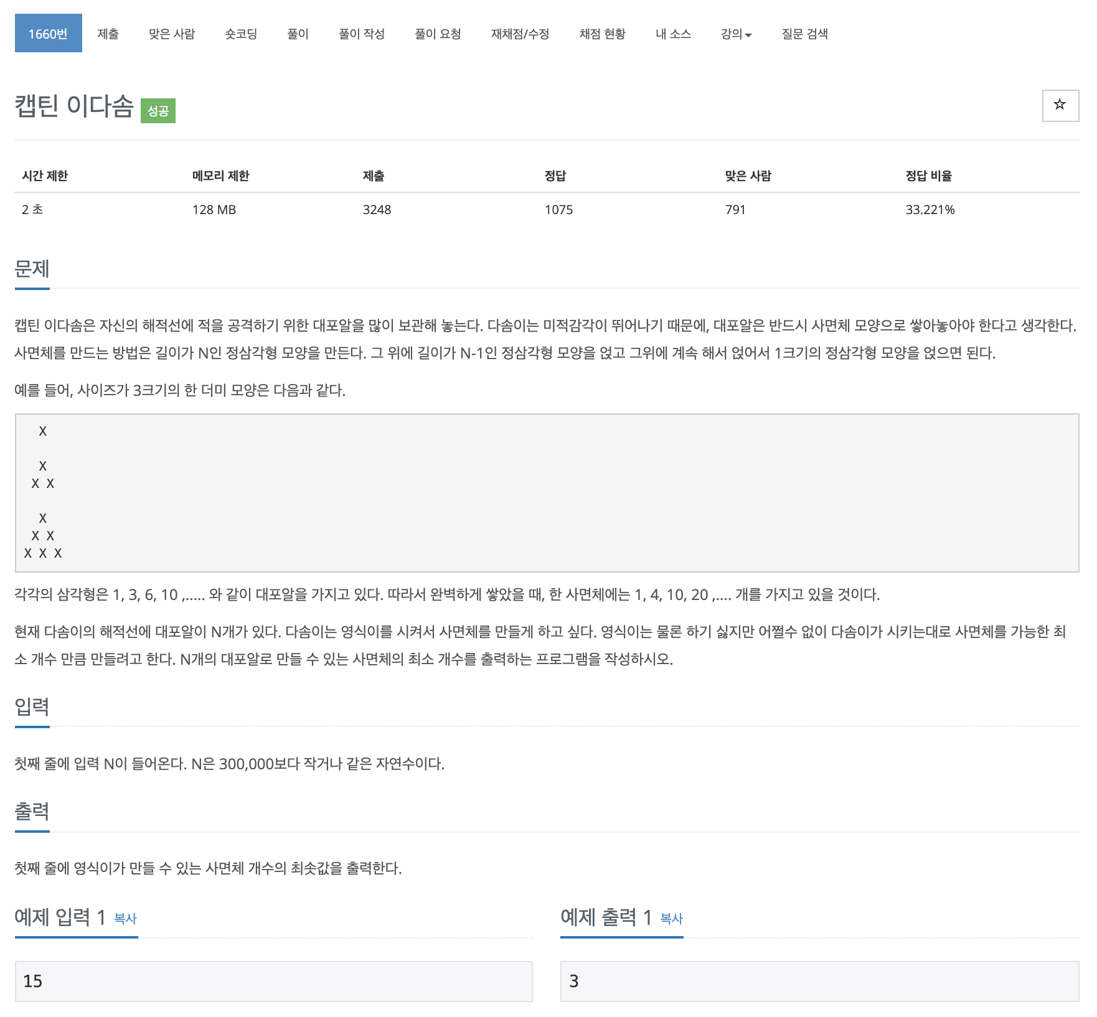Open the 제출 submit tab
The height and width of the screenshot is (1017, 1097).
point(108,34)
